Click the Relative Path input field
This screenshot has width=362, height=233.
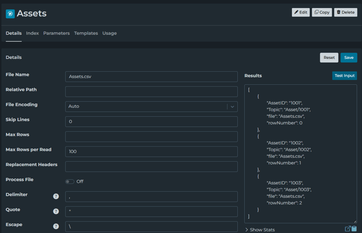[151, 91]
